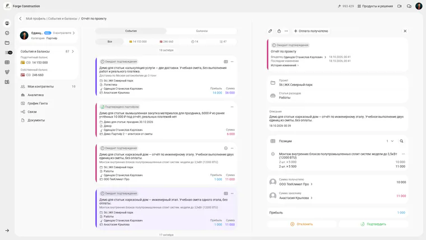Click Прибыль value 1 000 in details

click(401, 213)
